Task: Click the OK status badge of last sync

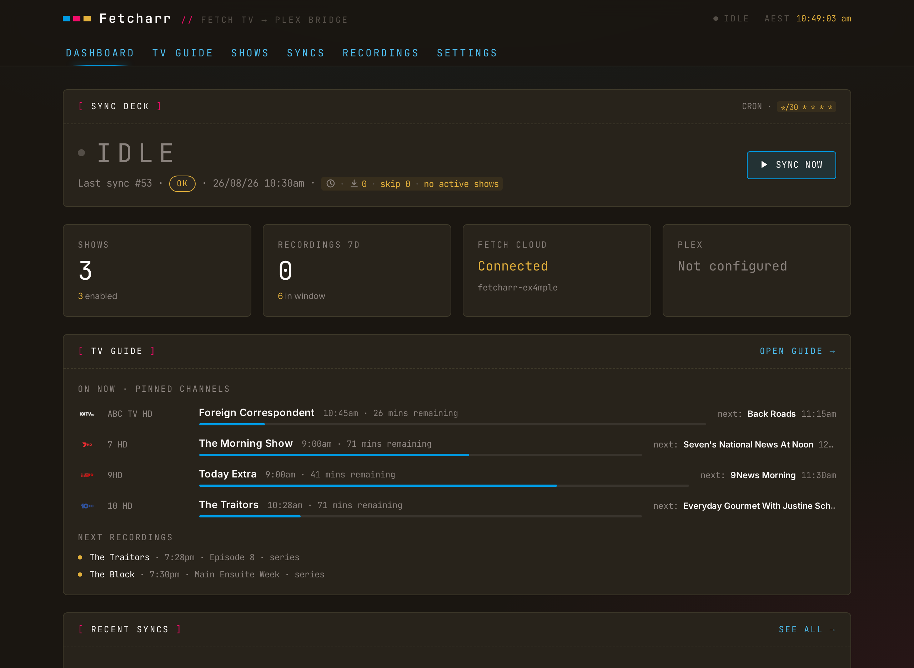Action: click(182, 183)
